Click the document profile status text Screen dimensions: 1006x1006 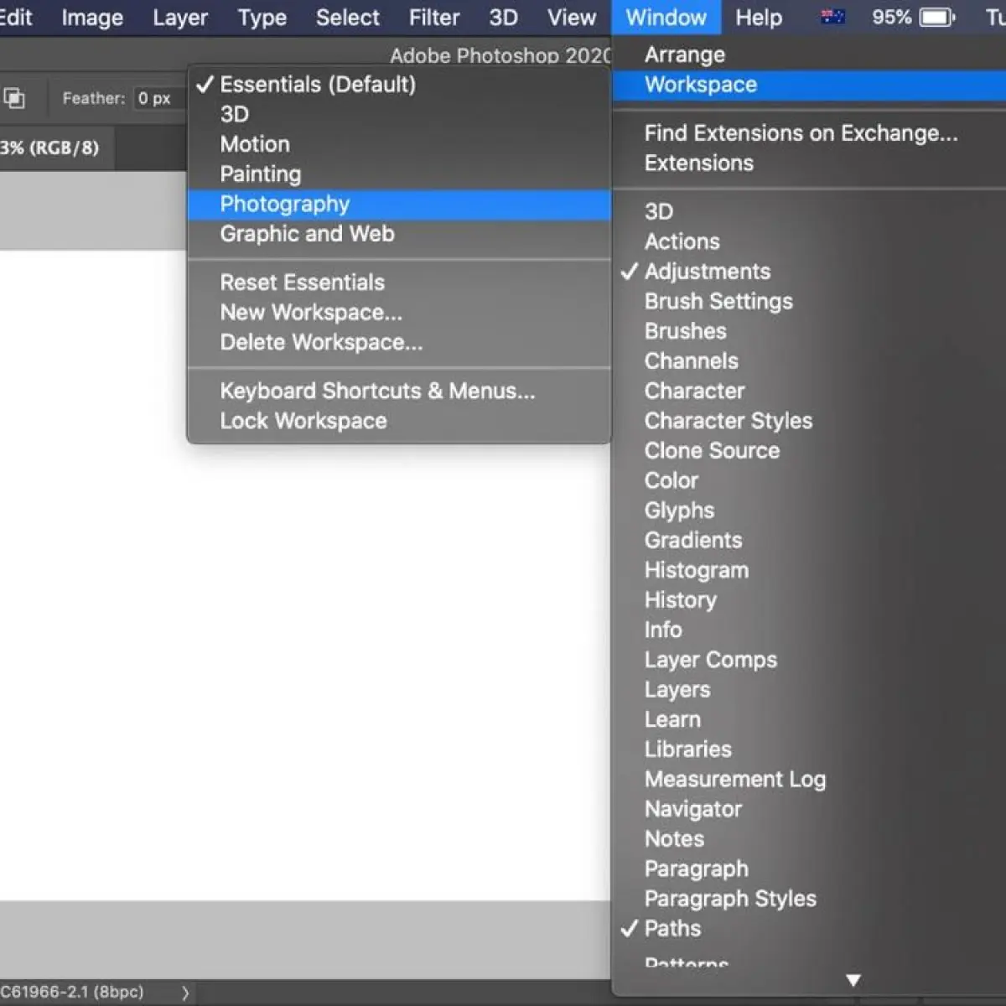(x=72, y=992)
